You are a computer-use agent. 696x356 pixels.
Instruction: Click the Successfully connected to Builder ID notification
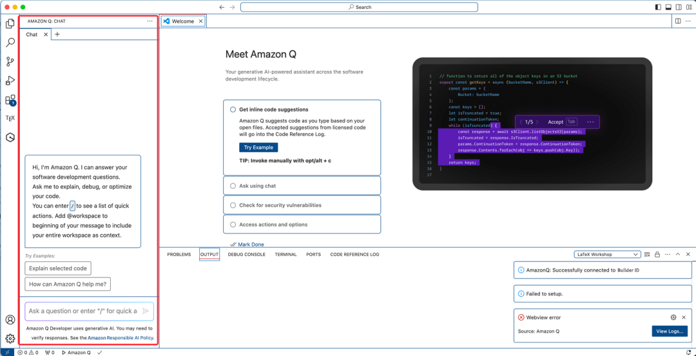pos(603,270)
